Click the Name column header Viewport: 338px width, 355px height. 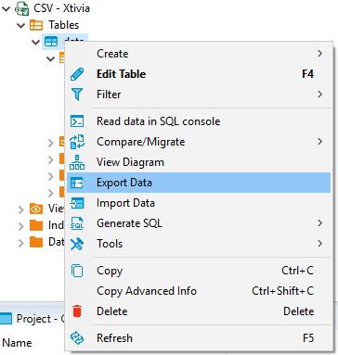[17, 343]
